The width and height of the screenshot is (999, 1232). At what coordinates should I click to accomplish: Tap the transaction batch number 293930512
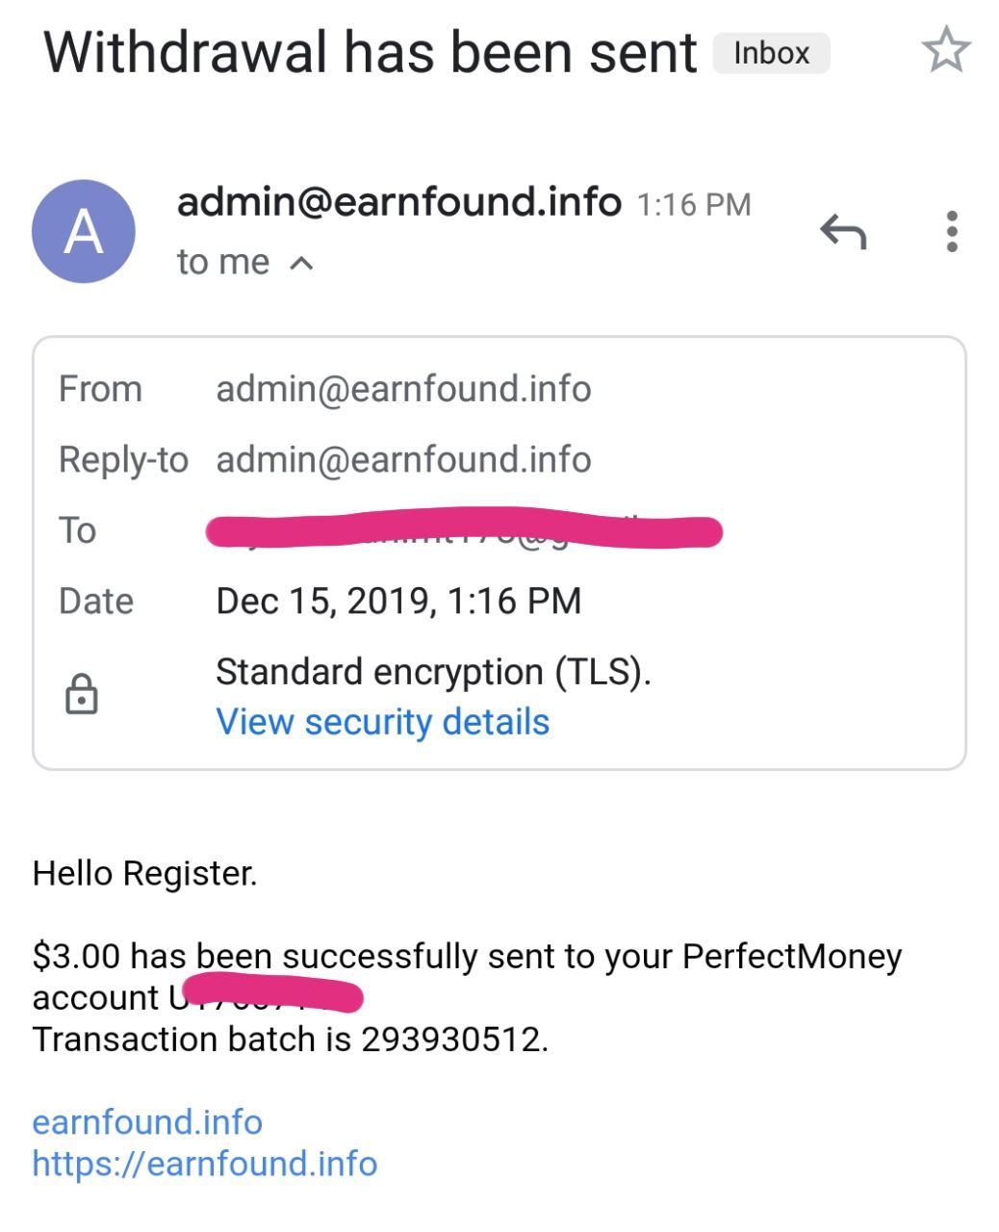click(x=452, y=1039)
